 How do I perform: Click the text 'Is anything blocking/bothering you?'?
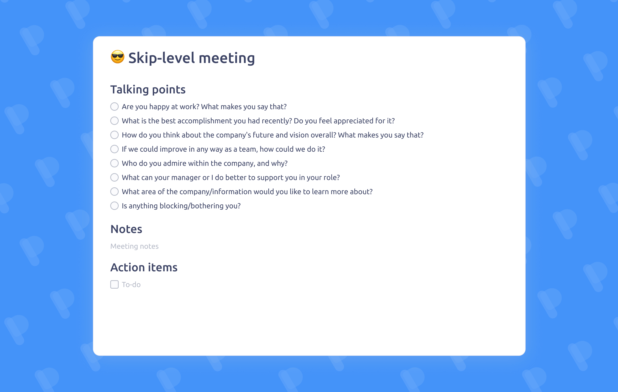click(x=181, y=206)
